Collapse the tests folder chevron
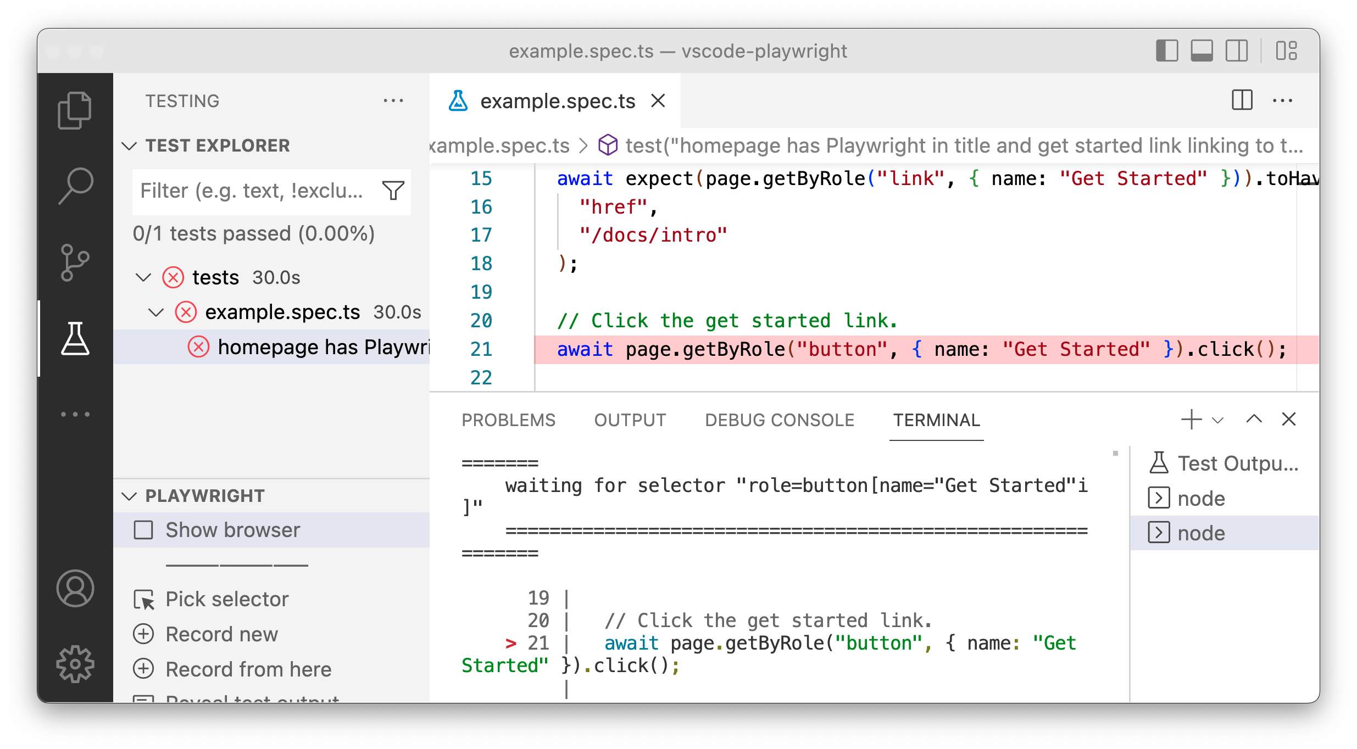This screenshot has width=1357, height=749. click(x=143, y=277)
